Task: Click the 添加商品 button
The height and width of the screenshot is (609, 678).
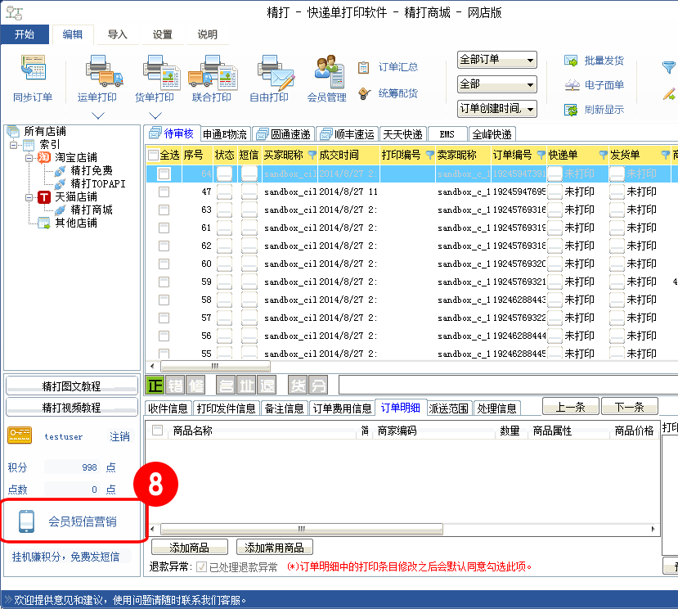Action: (x=188, y=548)
